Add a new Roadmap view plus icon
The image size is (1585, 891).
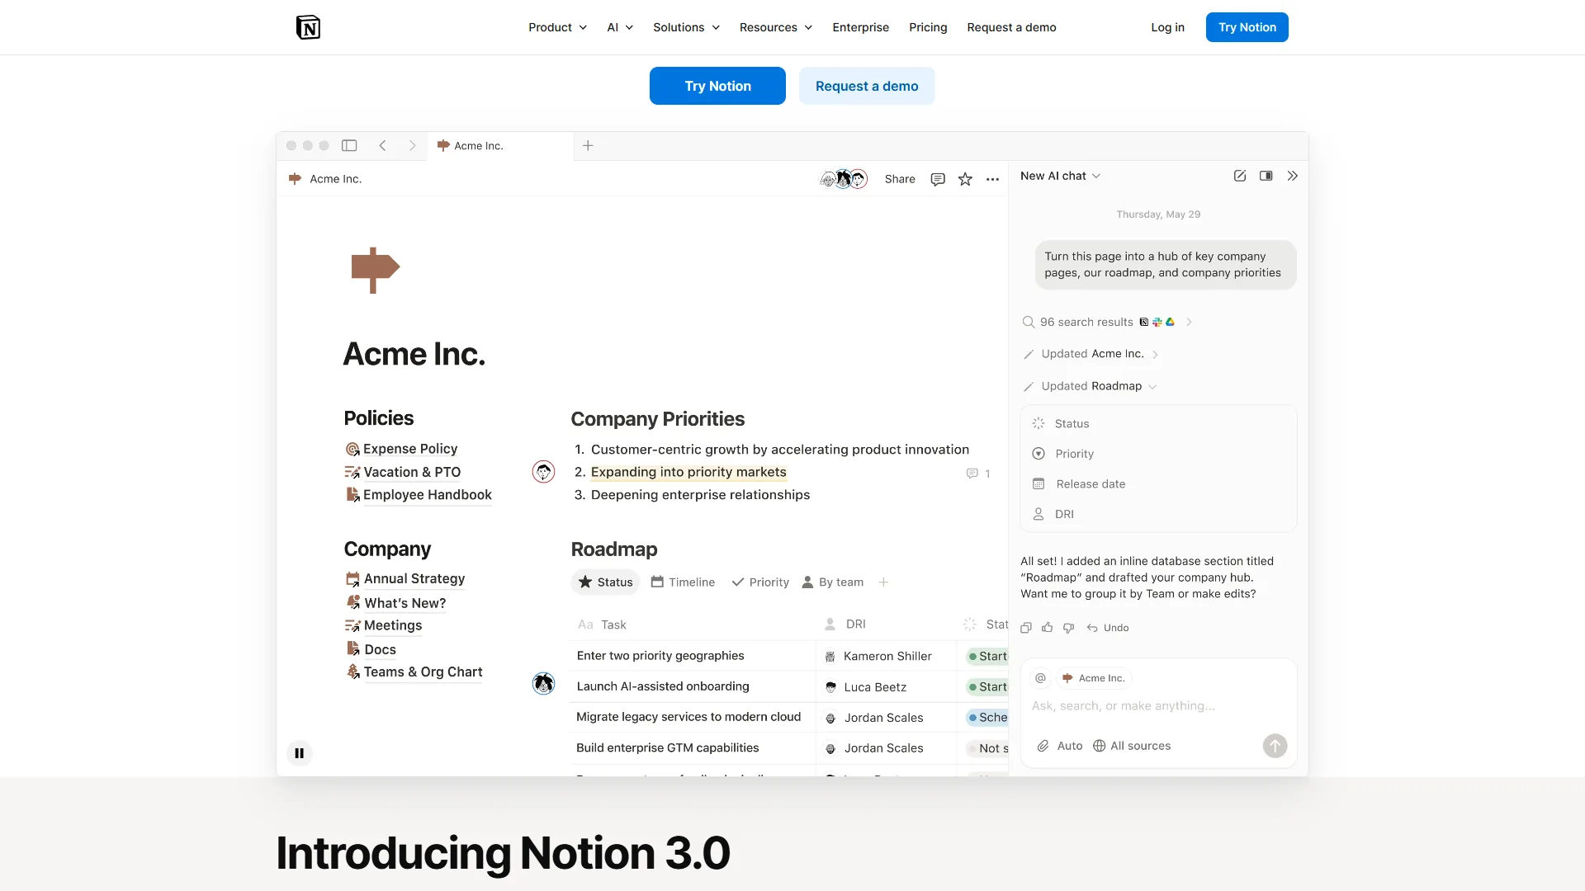(x=883, y=582)
